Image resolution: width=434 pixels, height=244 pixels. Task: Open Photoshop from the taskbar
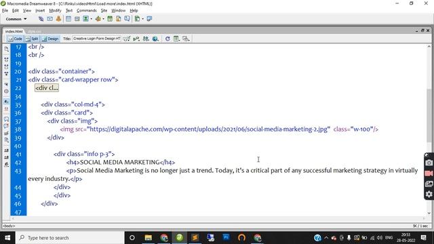point(226,238)
